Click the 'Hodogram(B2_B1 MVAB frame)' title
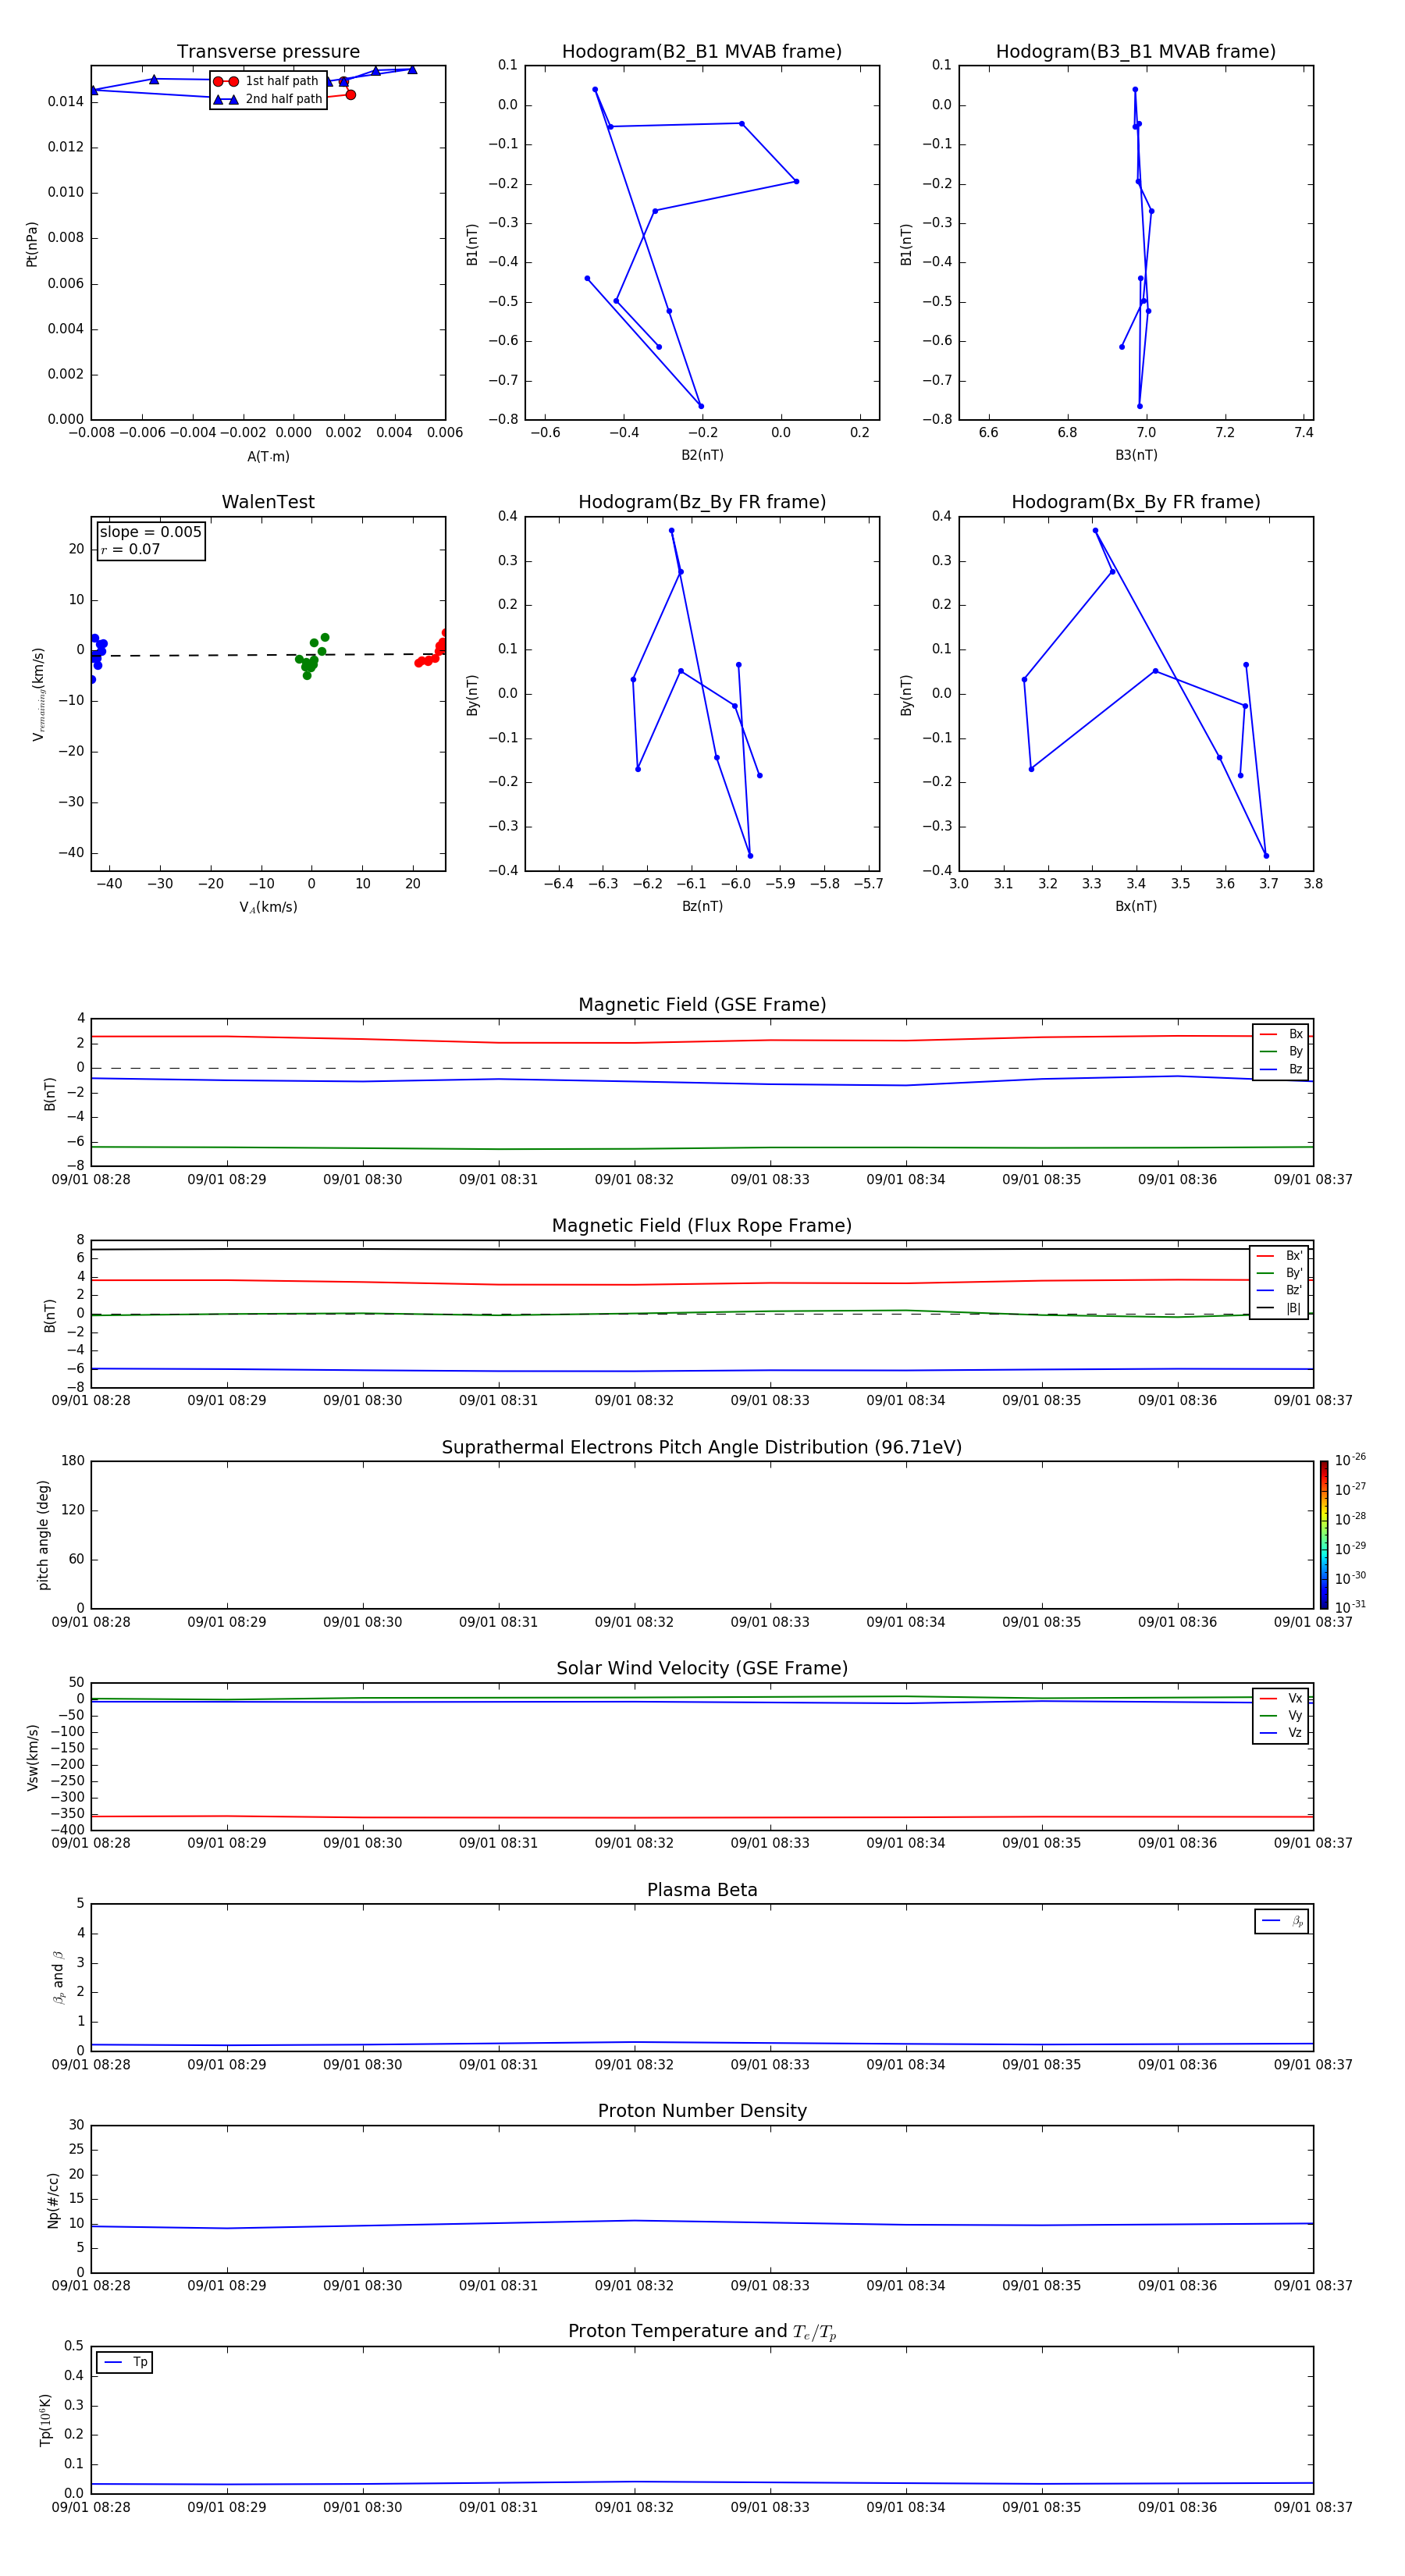 [x=702, y=52]
